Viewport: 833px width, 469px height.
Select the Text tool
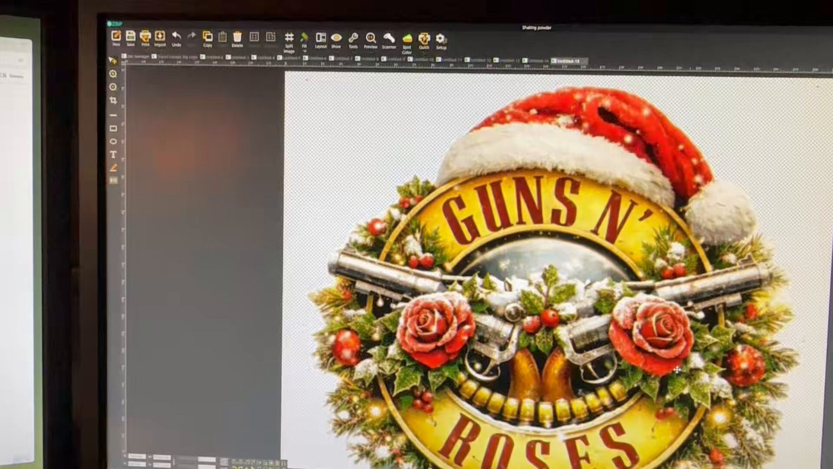(x=113, y=154)
